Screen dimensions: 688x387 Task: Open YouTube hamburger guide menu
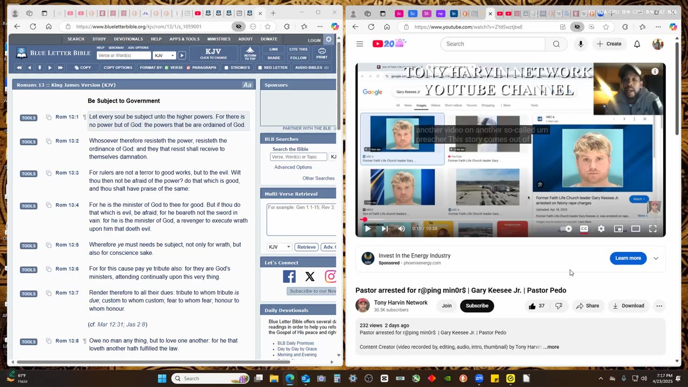360,44
